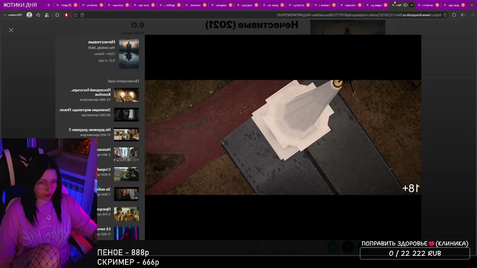Reload the current page
The width and height of the screenshot is (477, 268).
(454, 15)
